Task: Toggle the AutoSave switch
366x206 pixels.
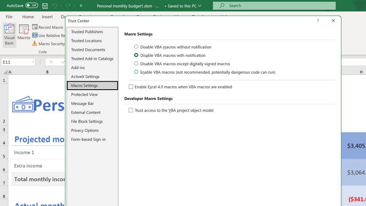Action: (x=31, y=6)
